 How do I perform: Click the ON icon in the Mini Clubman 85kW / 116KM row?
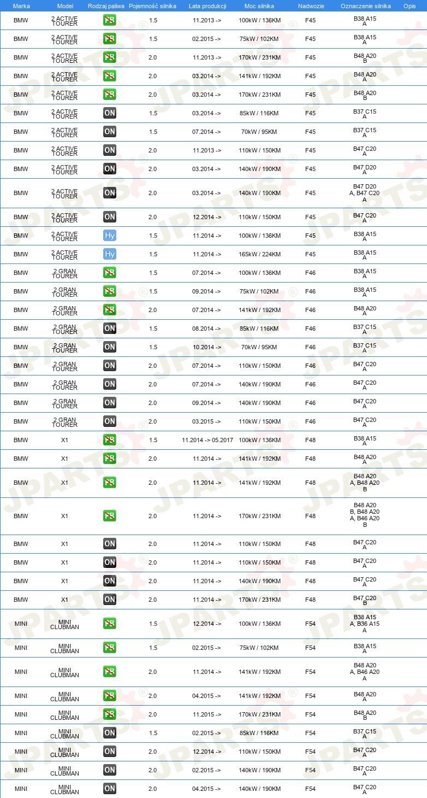coord(110,733)
